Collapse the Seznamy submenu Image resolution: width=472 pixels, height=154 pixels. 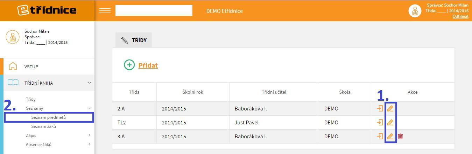pos(89,108)
